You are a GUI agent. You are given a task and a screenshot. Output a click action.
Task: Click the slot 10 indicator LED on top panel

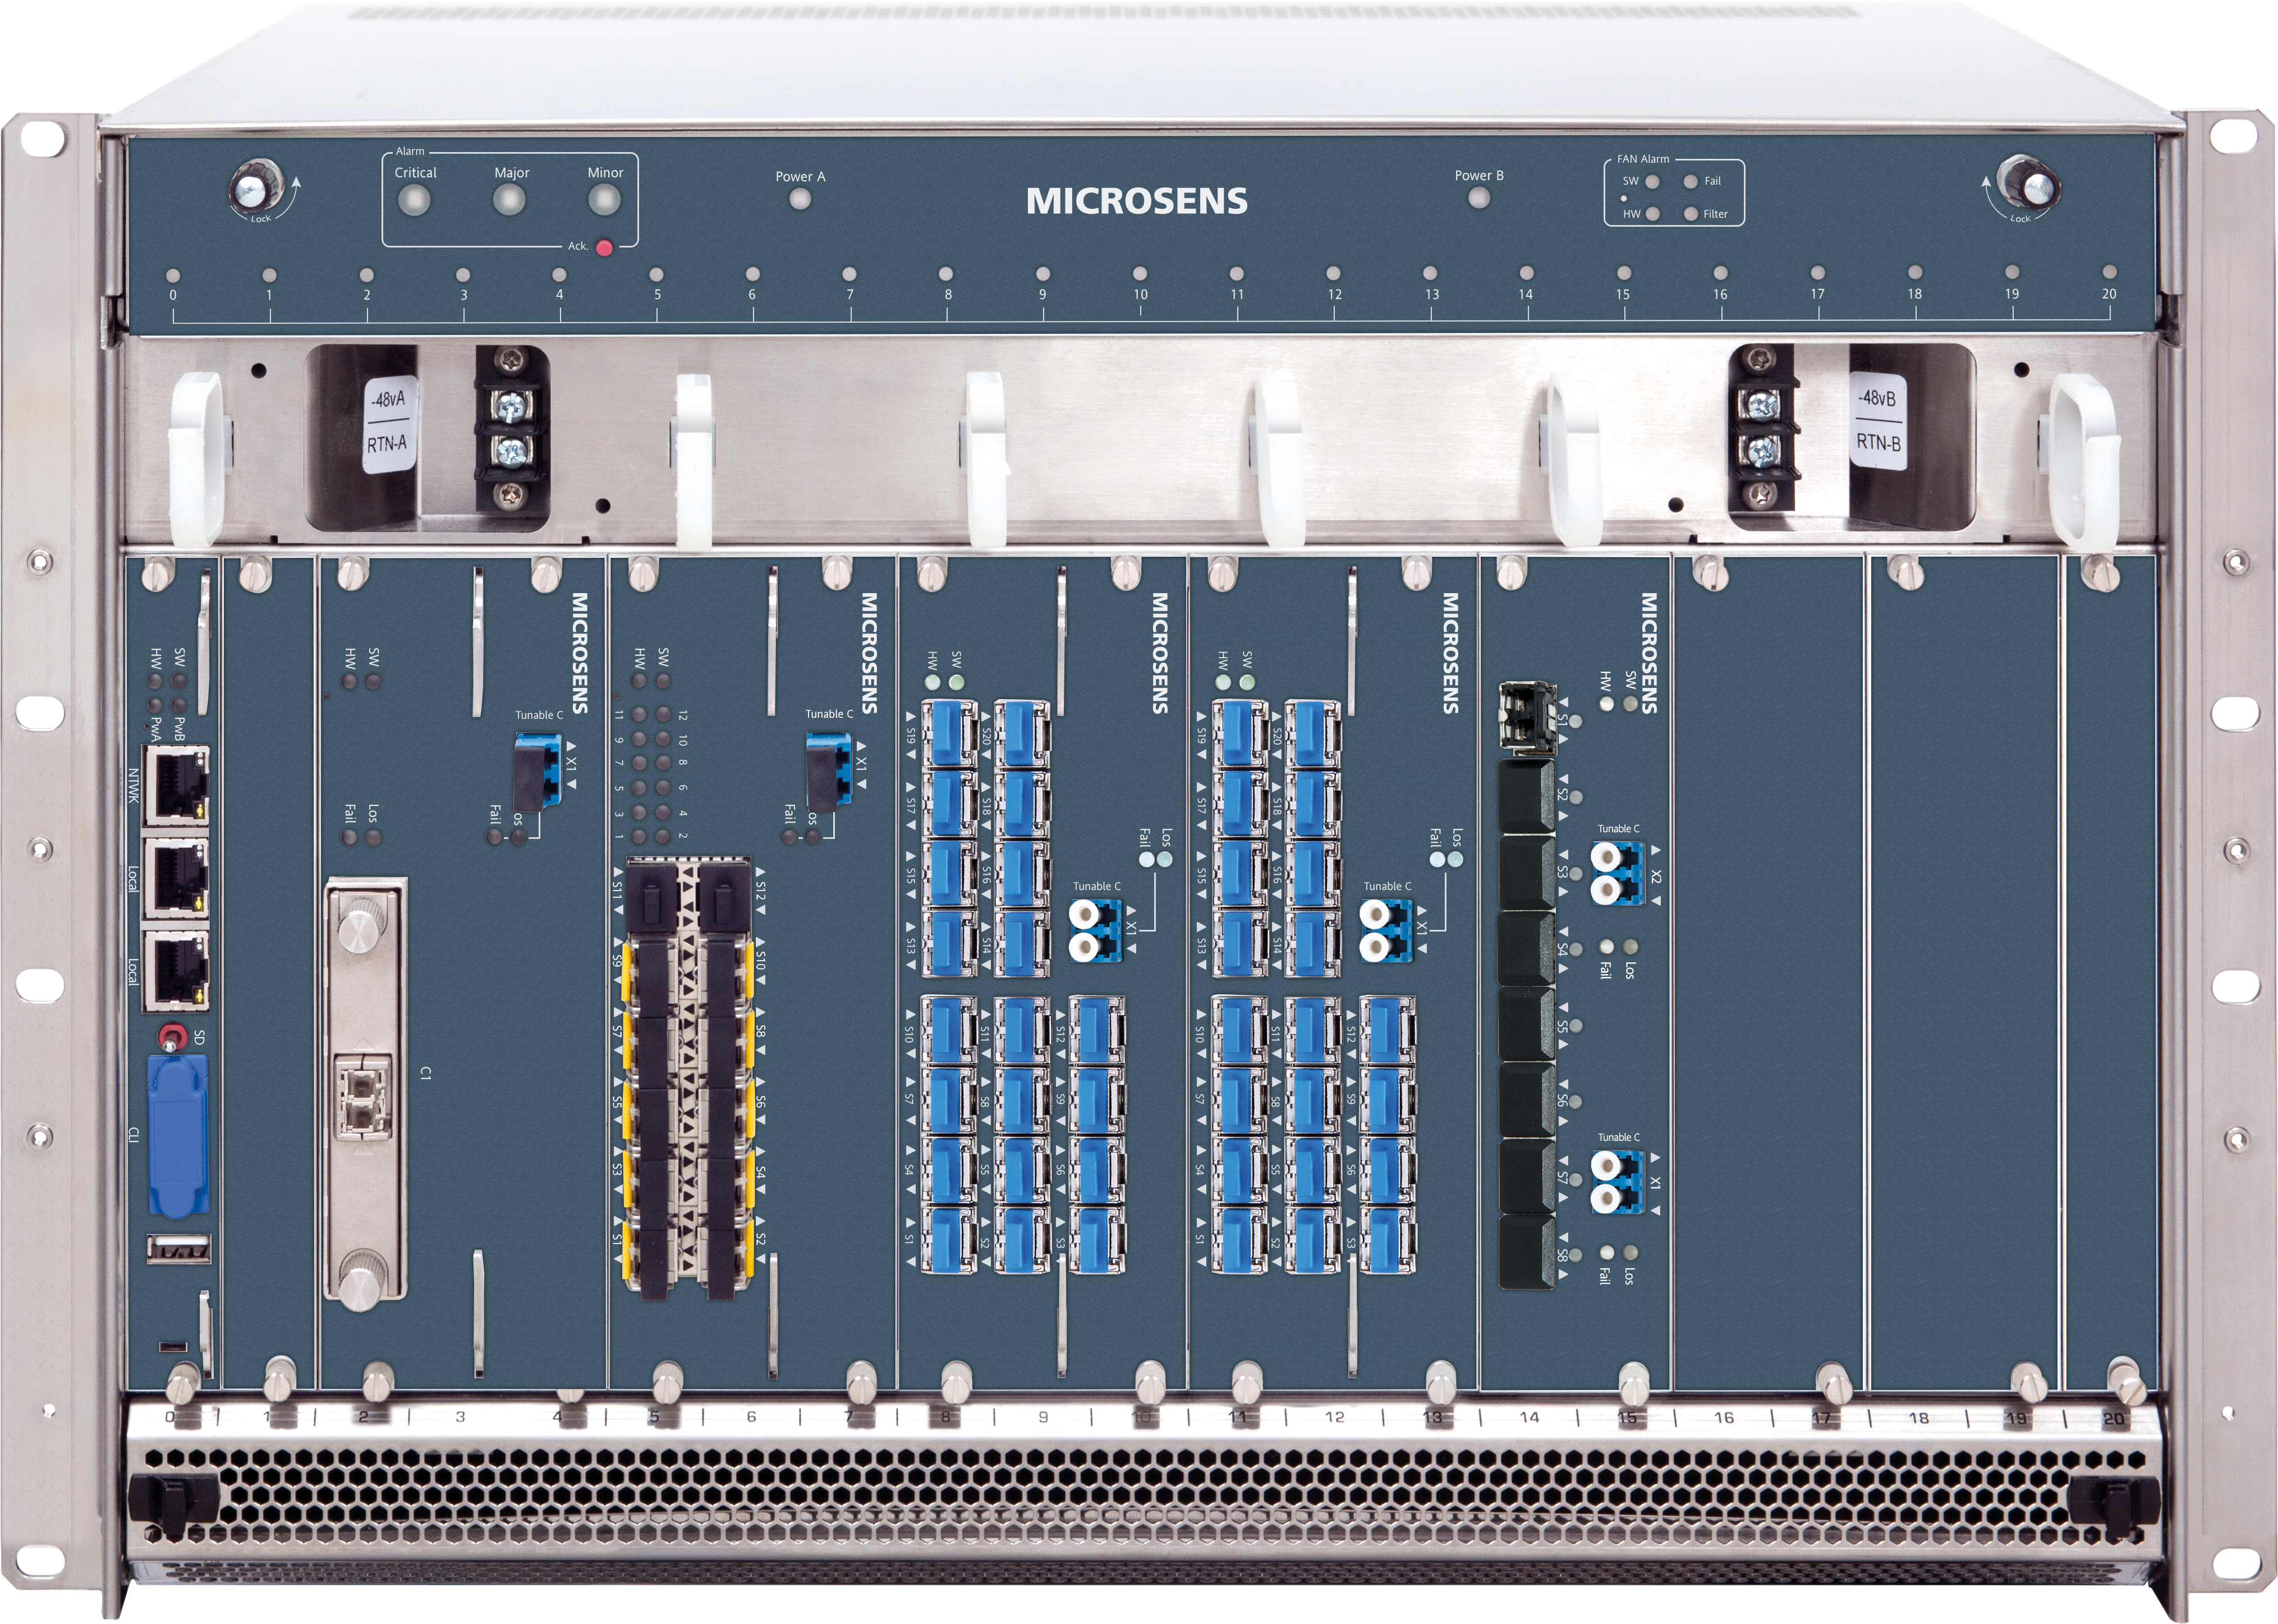pyautogui.click(x=1140, y=274)
